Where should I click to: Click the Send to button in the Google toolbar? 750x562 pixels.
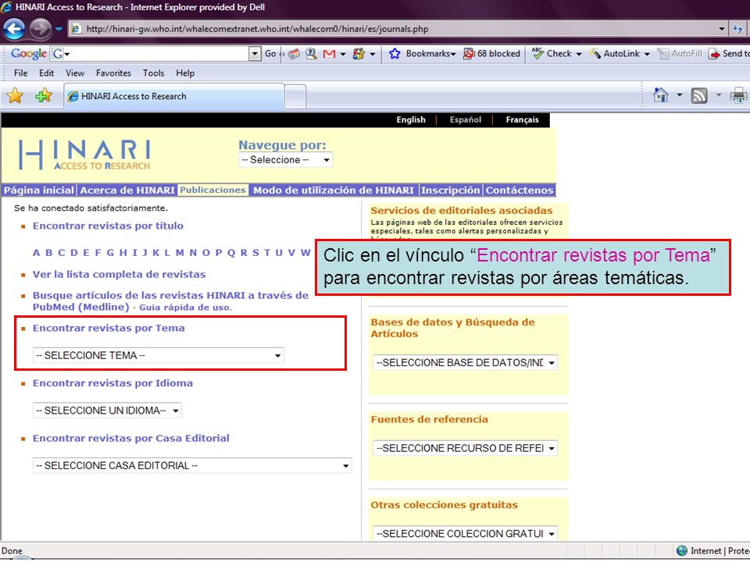[729, 54]
